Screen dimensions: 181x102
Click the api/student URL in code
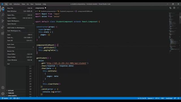[x=66, y=63]
